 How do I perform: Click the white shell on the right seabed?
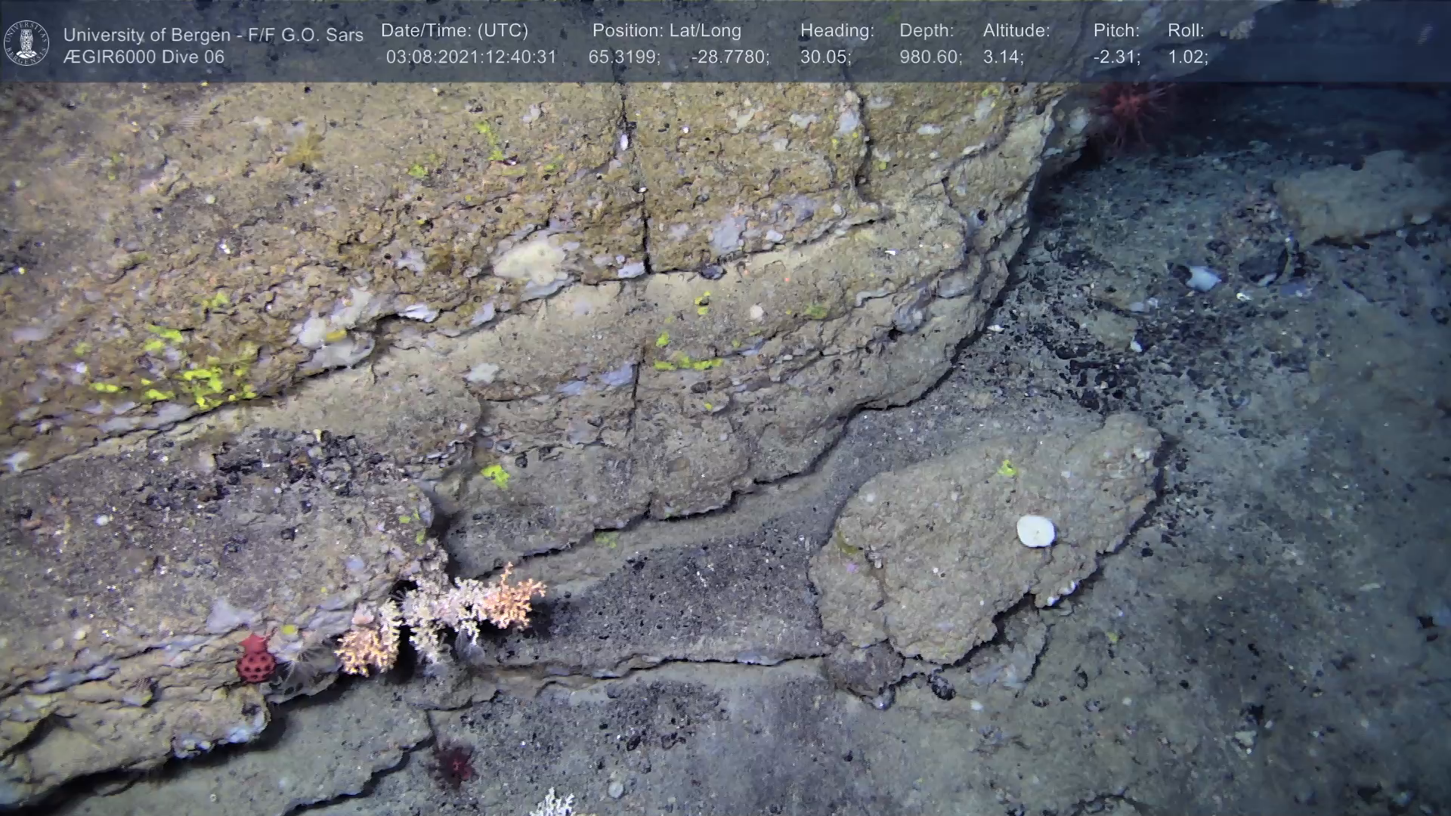click(x=1202, y=279)
